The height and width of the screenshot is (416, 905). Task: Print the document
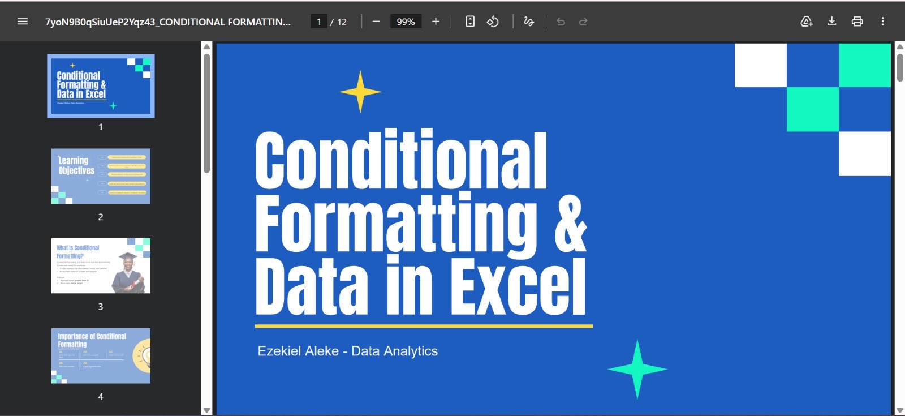tap(857, 22)
